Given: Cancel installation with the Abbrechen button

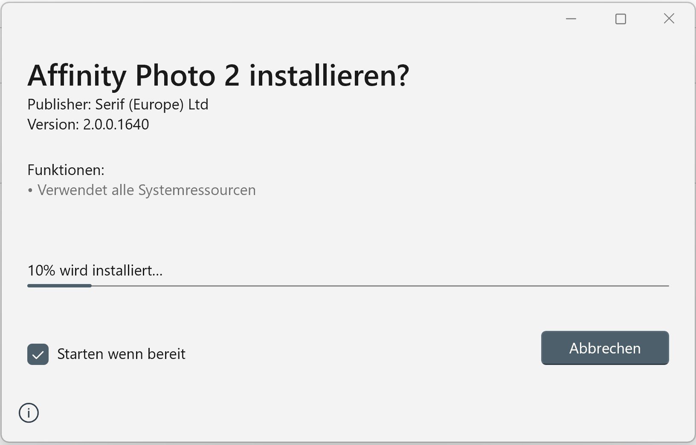Looking at the screenshot, I should click(605, 348).
